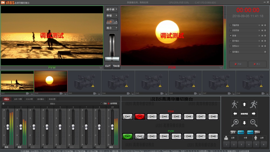Enable the 视频会议 checkbox
The width and height of the screenshot is (270, 152).
click(231, 46)
